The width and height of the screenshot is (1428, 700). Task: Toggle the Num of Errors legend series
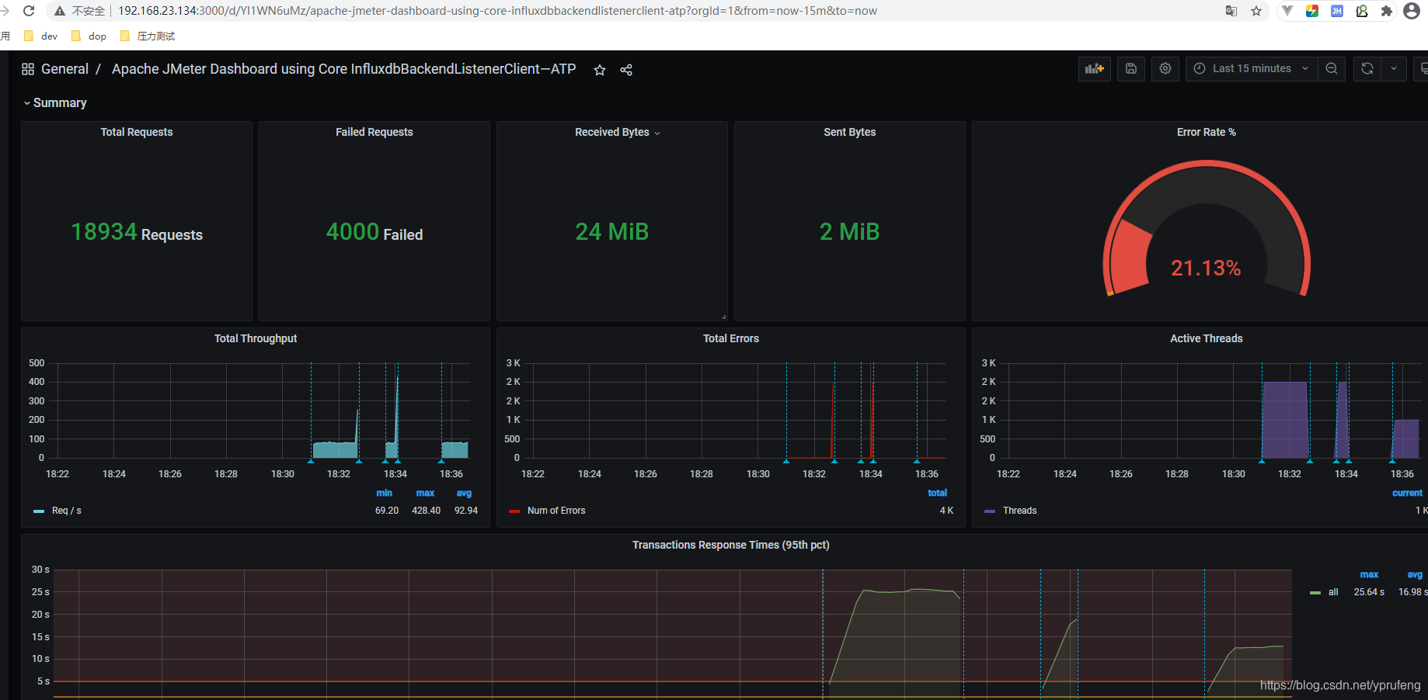(x=556, y=511)
